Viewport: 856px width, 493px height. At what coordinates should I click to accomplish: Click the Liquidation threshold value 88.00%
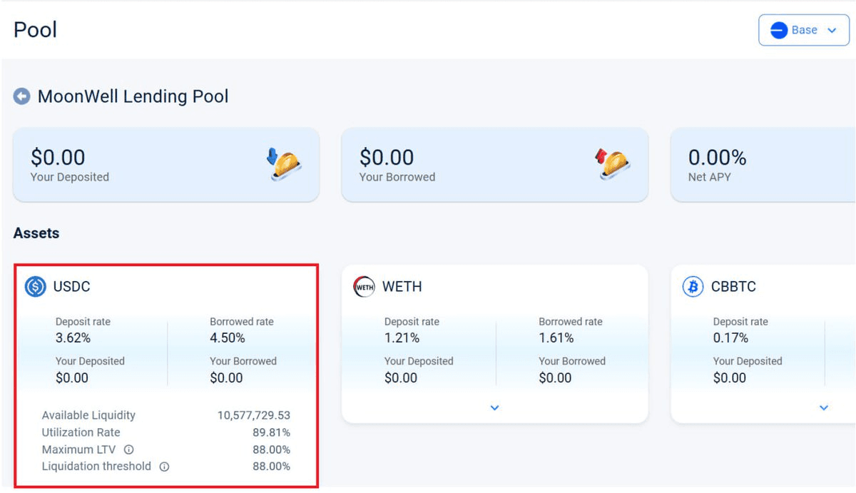[x=272, y=467]
